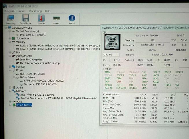
Task: Open the Program menu
Action: [10, 11]
